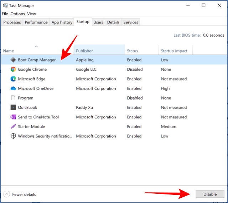Sort by Status column header

(142, 50)
